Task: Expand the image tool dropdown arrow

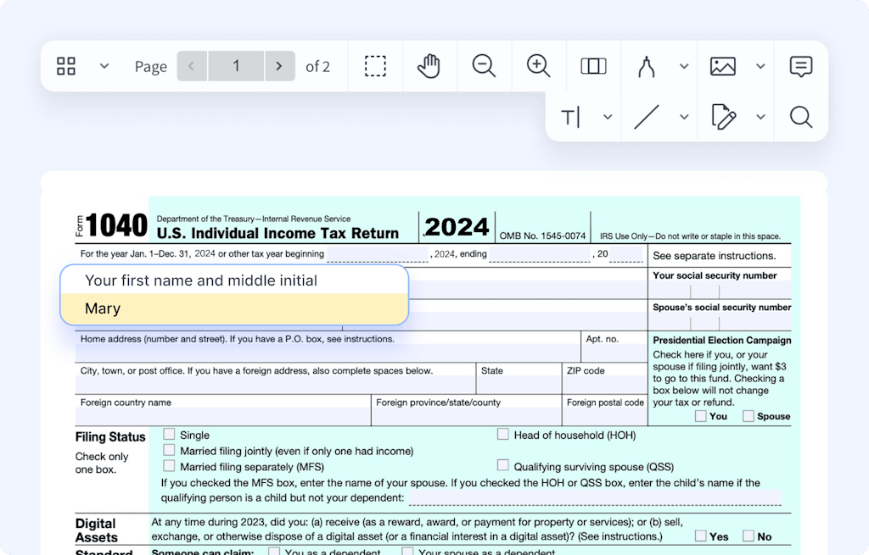Action: click(760, 66)
